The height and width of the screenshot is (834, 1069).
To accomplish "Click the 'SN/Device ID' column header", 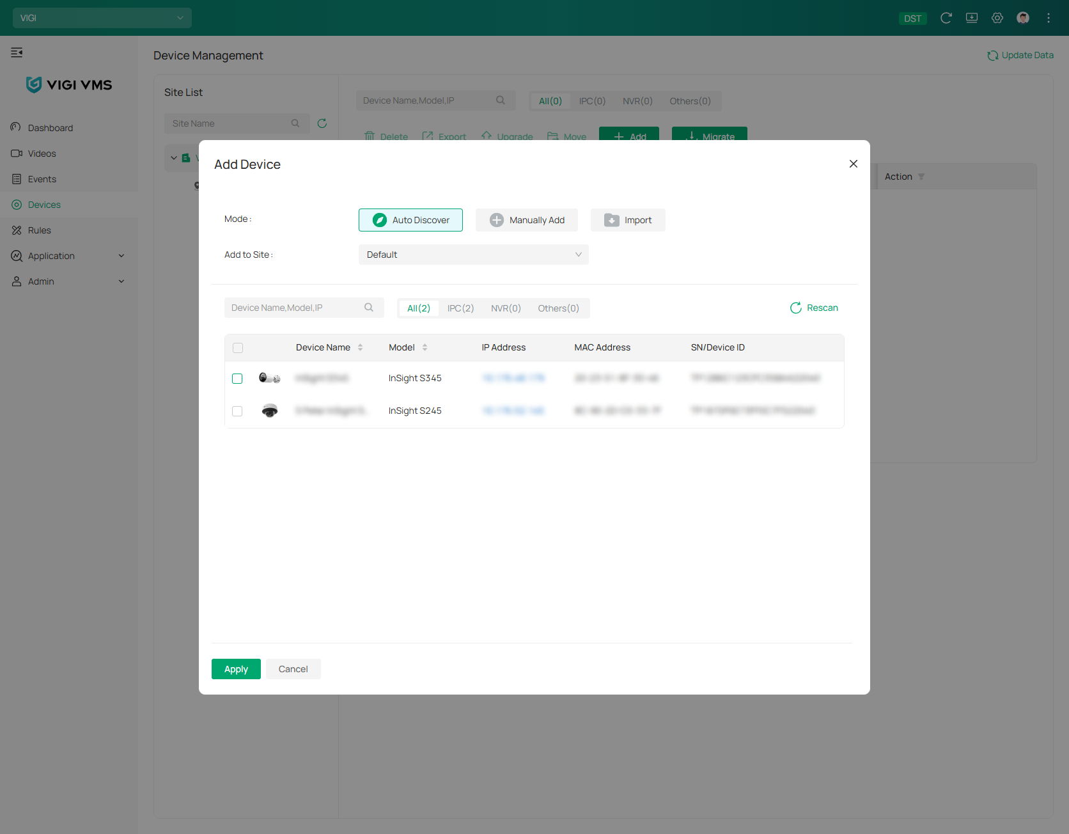I will (x=717, y=347).
